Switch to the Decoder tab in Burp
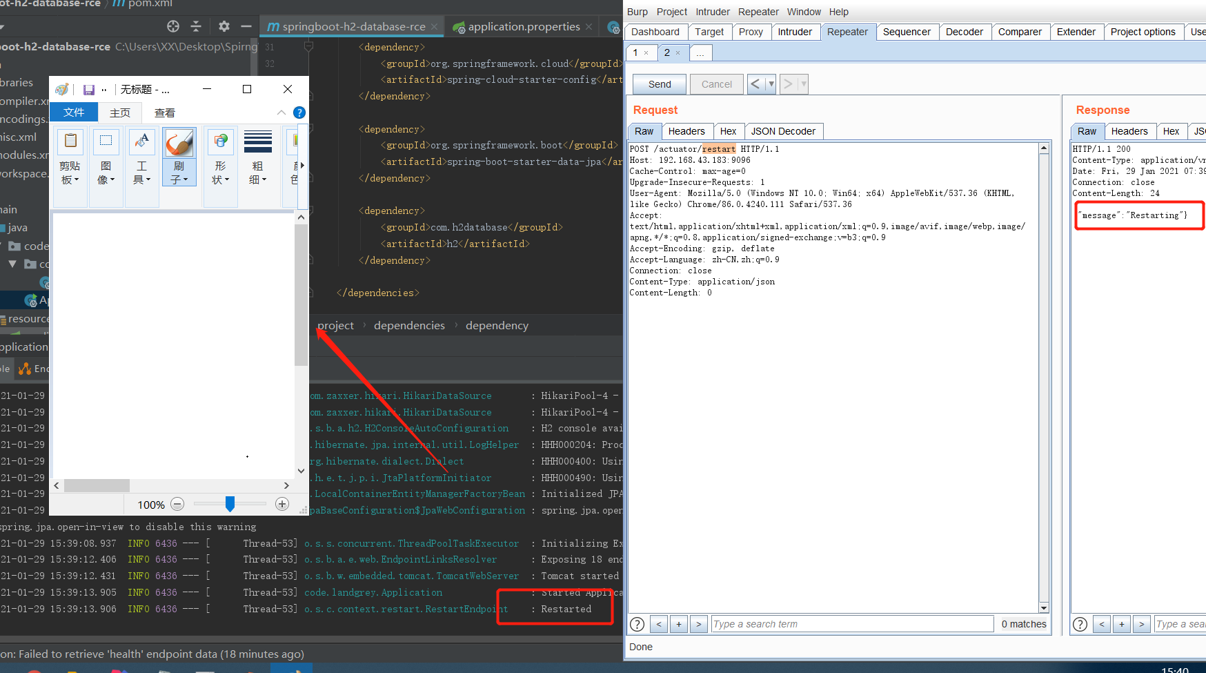This screenshot has height=673, width=1206. pos(965,32)
